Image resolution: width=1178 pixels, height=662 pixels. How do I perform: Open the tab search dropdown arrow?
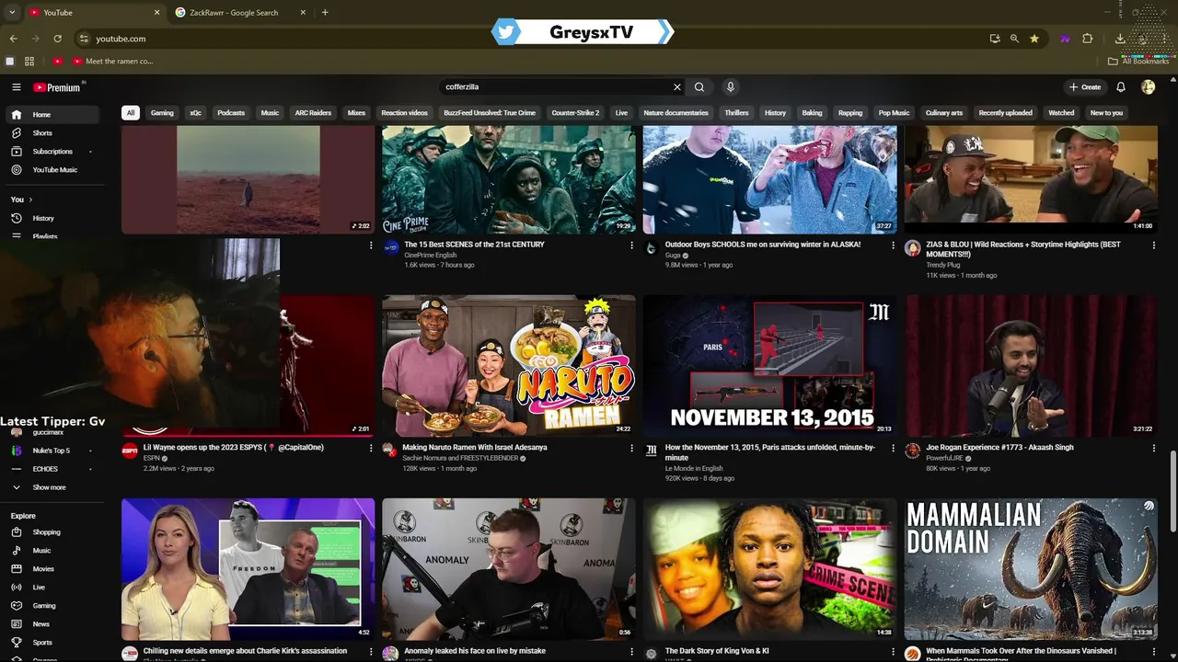13,13
